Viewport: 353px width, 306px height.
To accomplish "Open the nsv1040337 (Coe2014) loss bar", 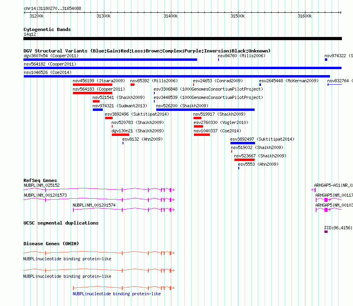I will tap(202, 135).
